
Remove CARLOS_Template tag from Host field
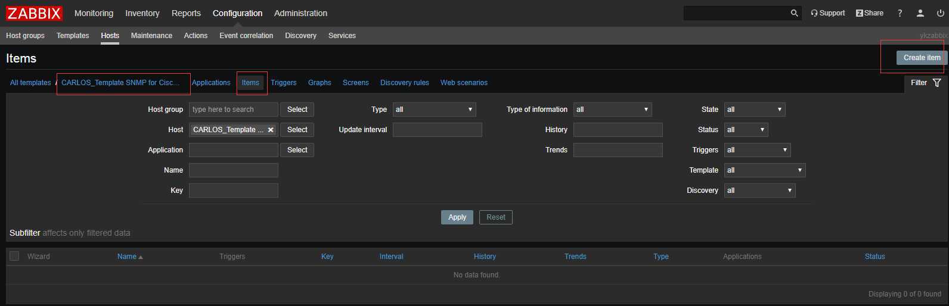[x=271, y=130]
